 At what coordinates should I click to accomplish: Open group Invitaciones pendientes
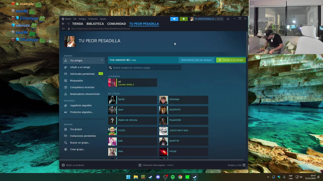(84, 136)
